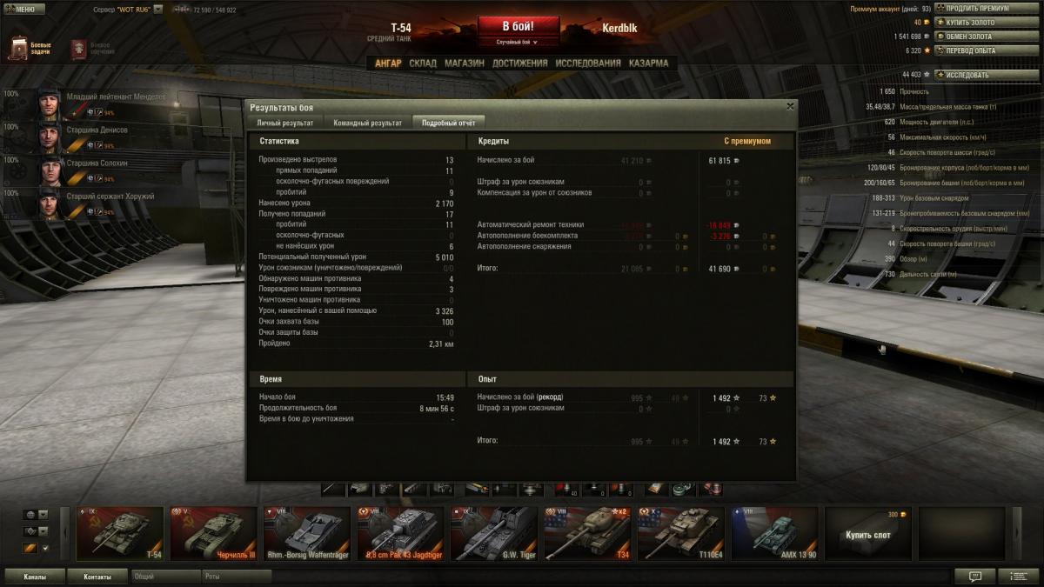Select the Подробный отчёт tab
The height and width of the screenshot is (587, 1044).
click(x=449, y=123)
